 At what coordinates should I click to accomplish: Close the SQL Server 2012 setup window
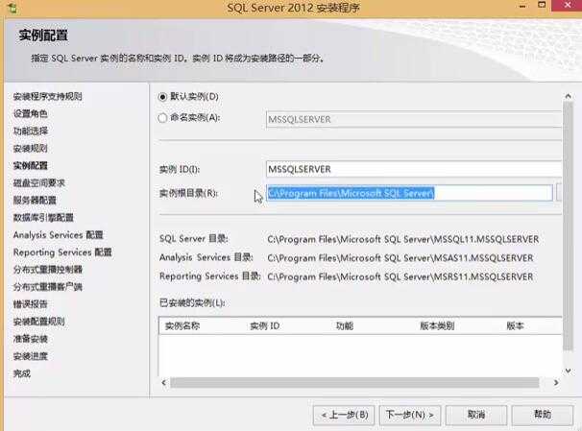(568, 5)
